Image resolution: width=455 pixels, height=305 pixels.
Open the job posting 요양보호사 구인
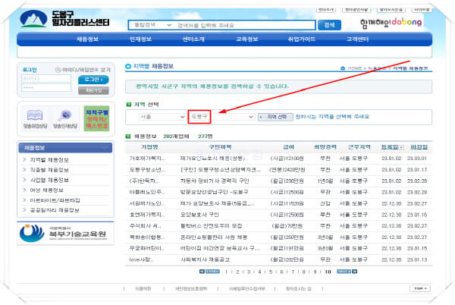(199, 215)
